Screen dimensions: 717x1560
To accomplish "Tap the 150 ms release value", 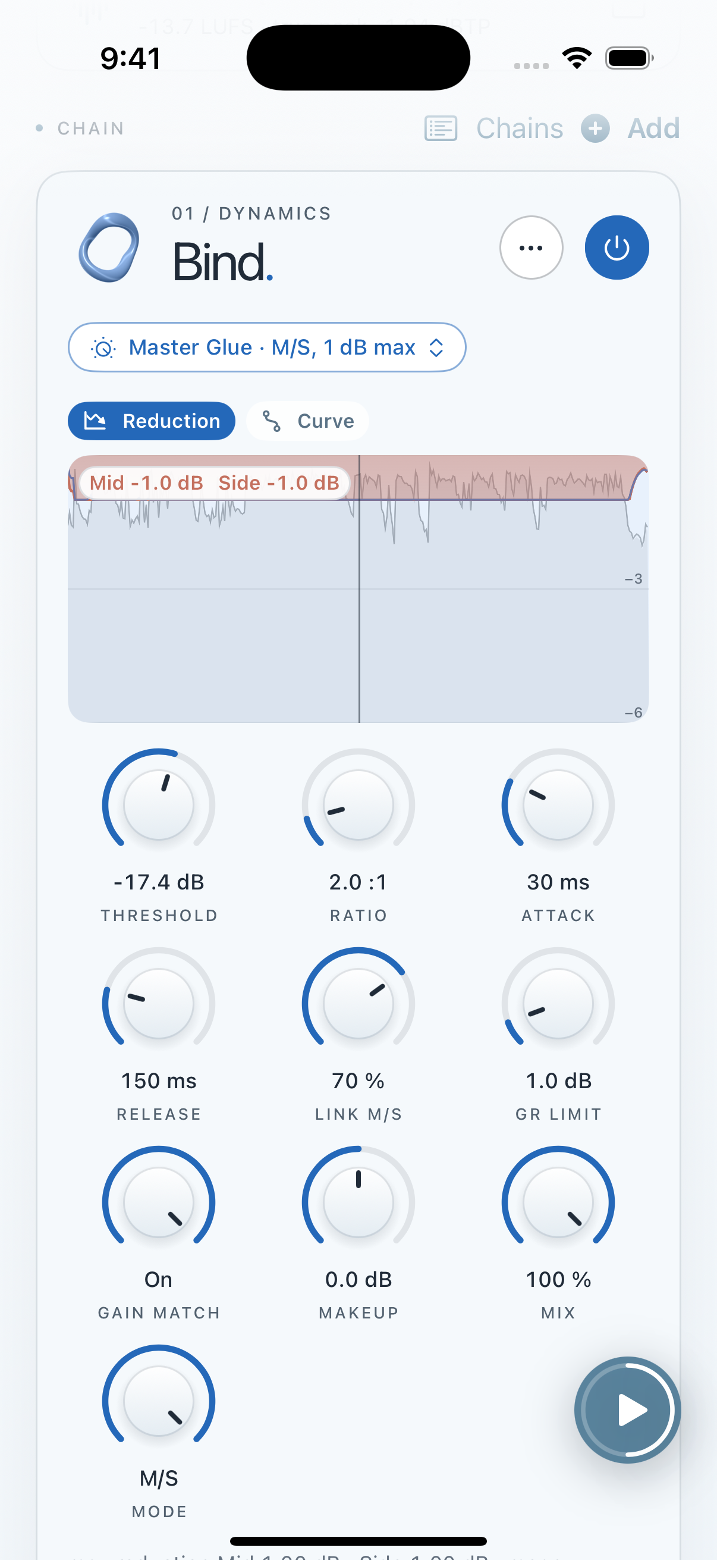I will click(159, 1081).
